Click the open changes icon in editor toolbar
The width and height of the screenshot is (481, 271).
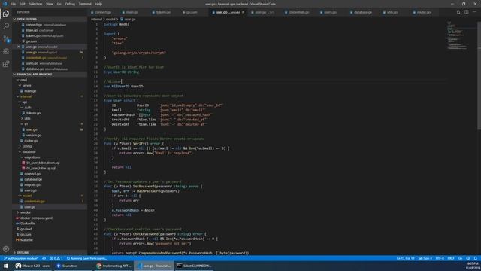pyautogui.click(x=458, y=12)
